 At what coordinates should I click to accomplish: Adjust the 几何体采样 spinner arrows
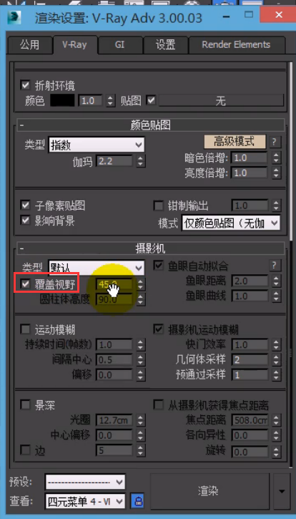click(276, 360)
